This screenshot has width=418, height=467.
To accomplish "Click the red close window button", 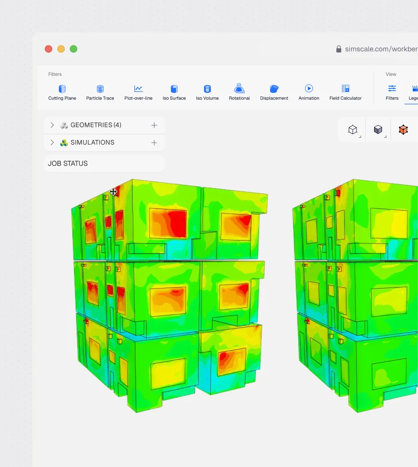I will [48, 49].
